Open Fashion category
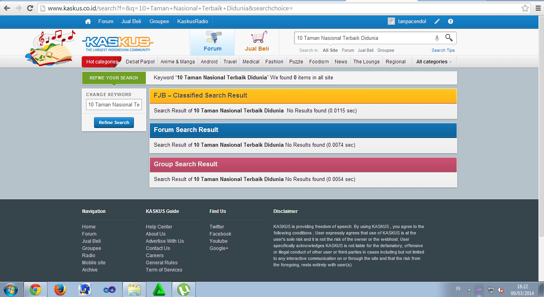Image resolution: width=544 pixels, height=297 pixels. point(274,62)
